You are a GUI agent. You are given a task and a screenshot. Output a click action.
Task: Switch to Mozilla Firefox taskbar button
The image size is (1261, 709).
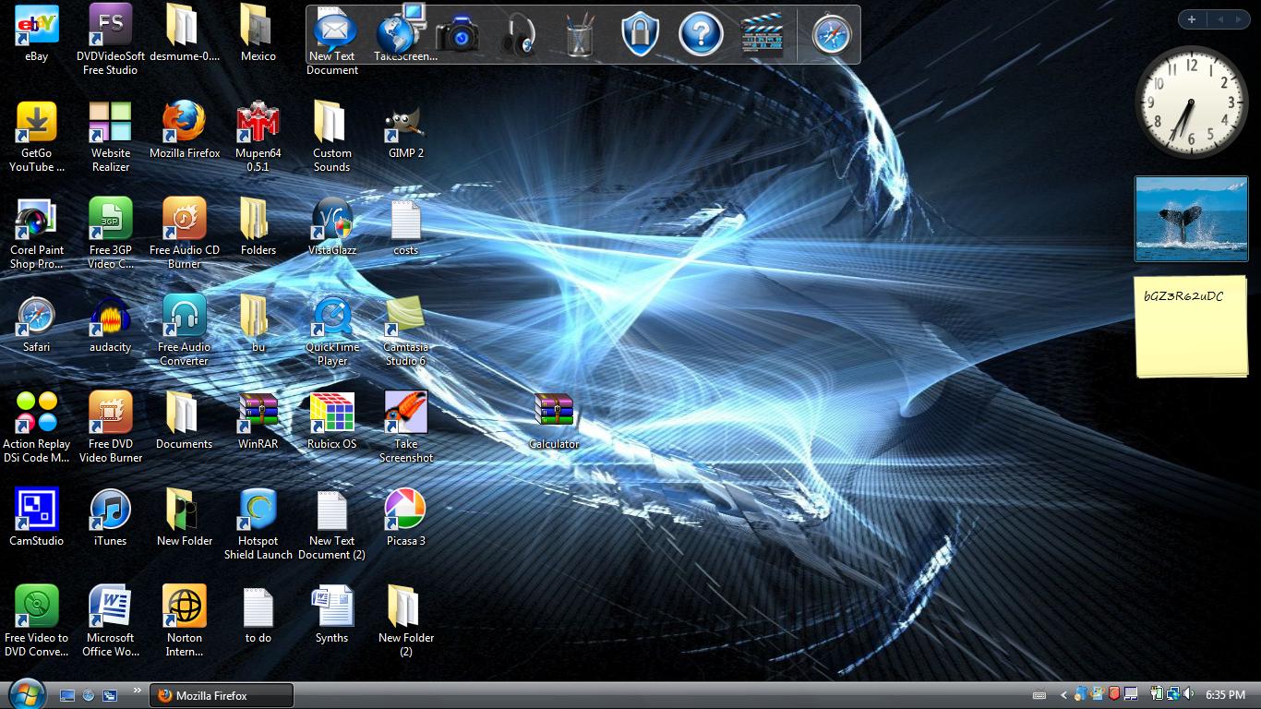pos(222,695)
